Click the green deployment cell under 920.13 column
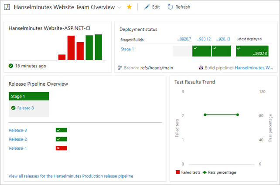The width and height of the screenshot is (280, 185). click(x=221, y=51)
